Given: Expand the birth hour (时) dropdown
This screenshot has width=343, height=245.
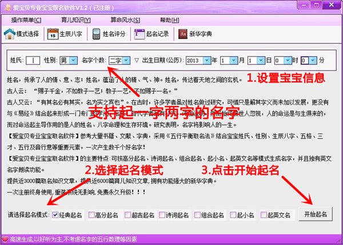Looking at the screenshot, I should click(288, 60).
